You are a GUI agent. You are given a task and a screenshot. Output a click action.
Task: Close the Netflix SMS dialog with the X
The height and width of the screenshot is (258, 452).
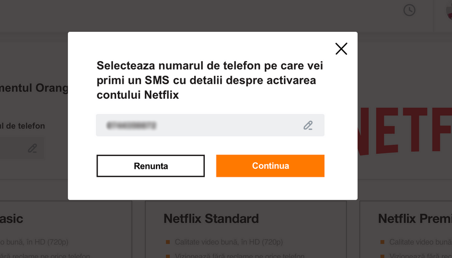[341, 49]
